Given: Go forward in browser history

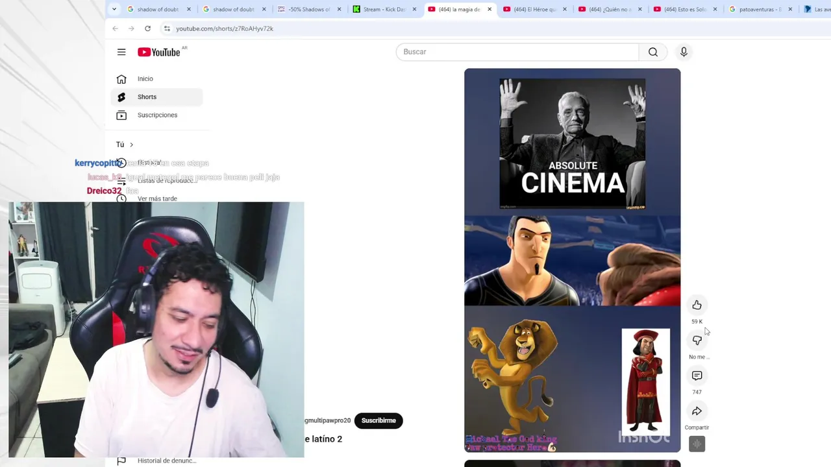Looking at the screenshot, I should pyautogui.click(x=131, y=29).
